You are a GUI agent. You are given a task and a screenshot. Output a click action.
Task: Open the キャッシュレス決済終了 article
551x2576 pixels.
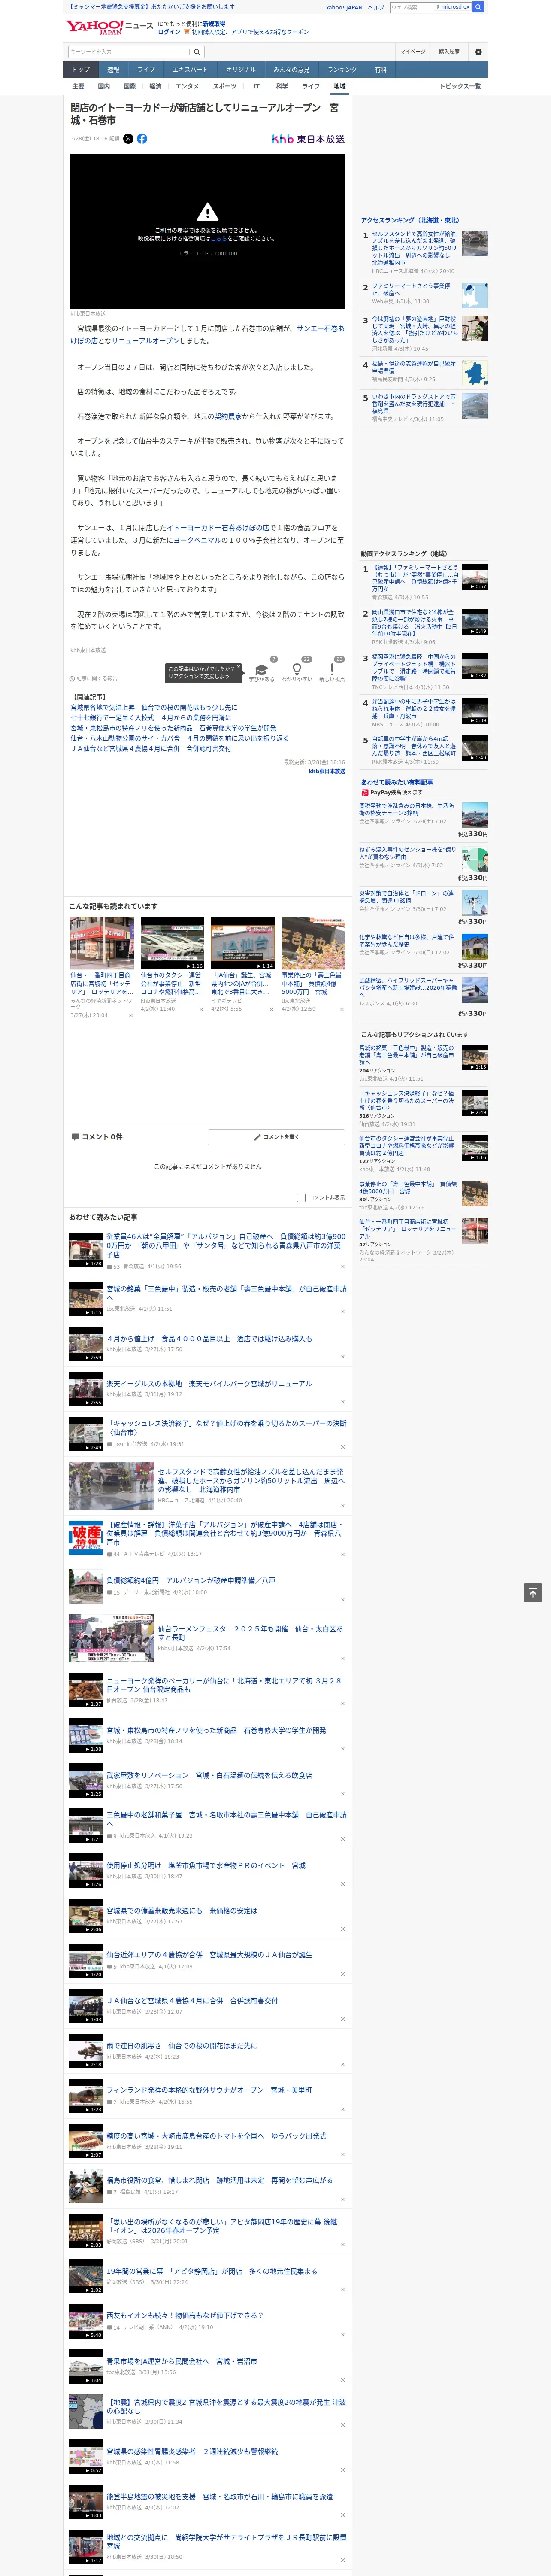coord(226,1427)
